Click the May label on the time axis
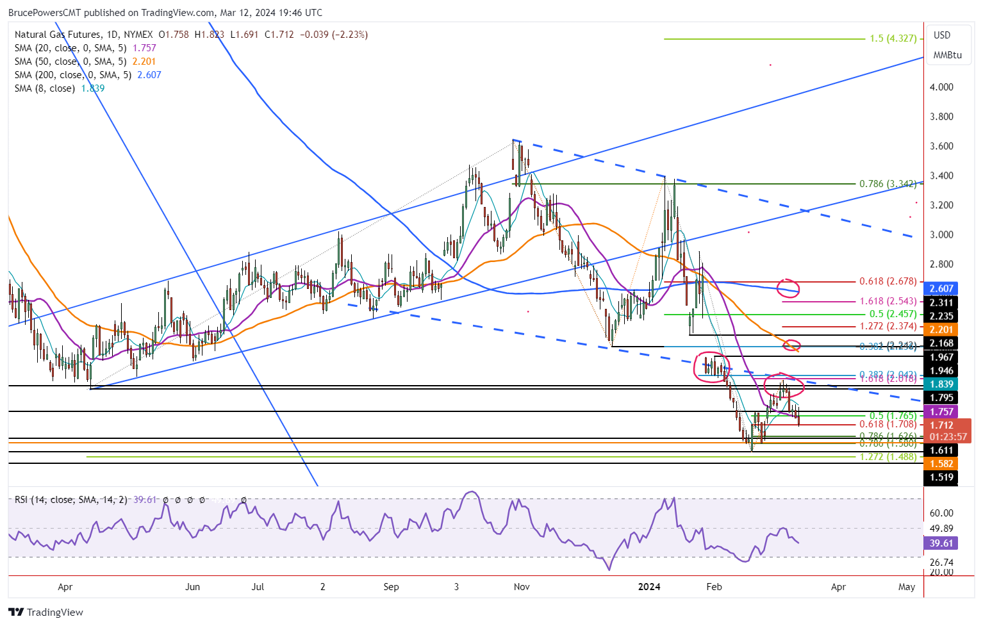This screenshot has height=626, width=983. pos(907,587)
